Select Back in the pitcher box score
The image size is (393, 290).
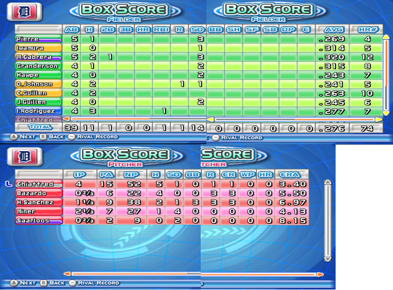[x=52, y=283]
